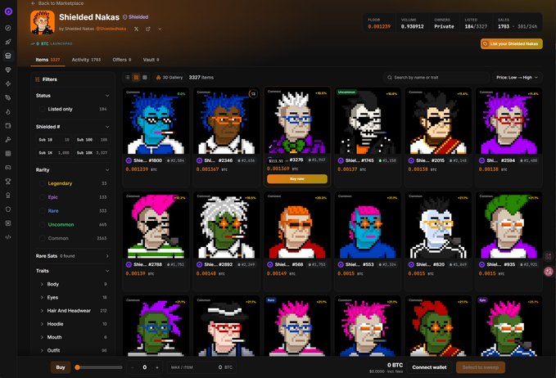
Task: Open the X (Twitter) link icon
Action: click(136, 29)
